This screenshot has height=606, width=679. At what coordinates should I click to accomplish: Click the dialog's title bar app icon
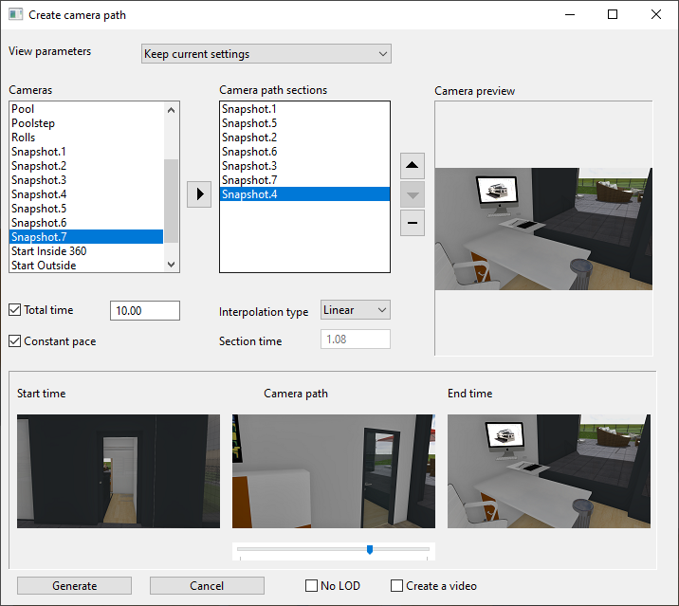pyautogui.click(x=16, y=15)
